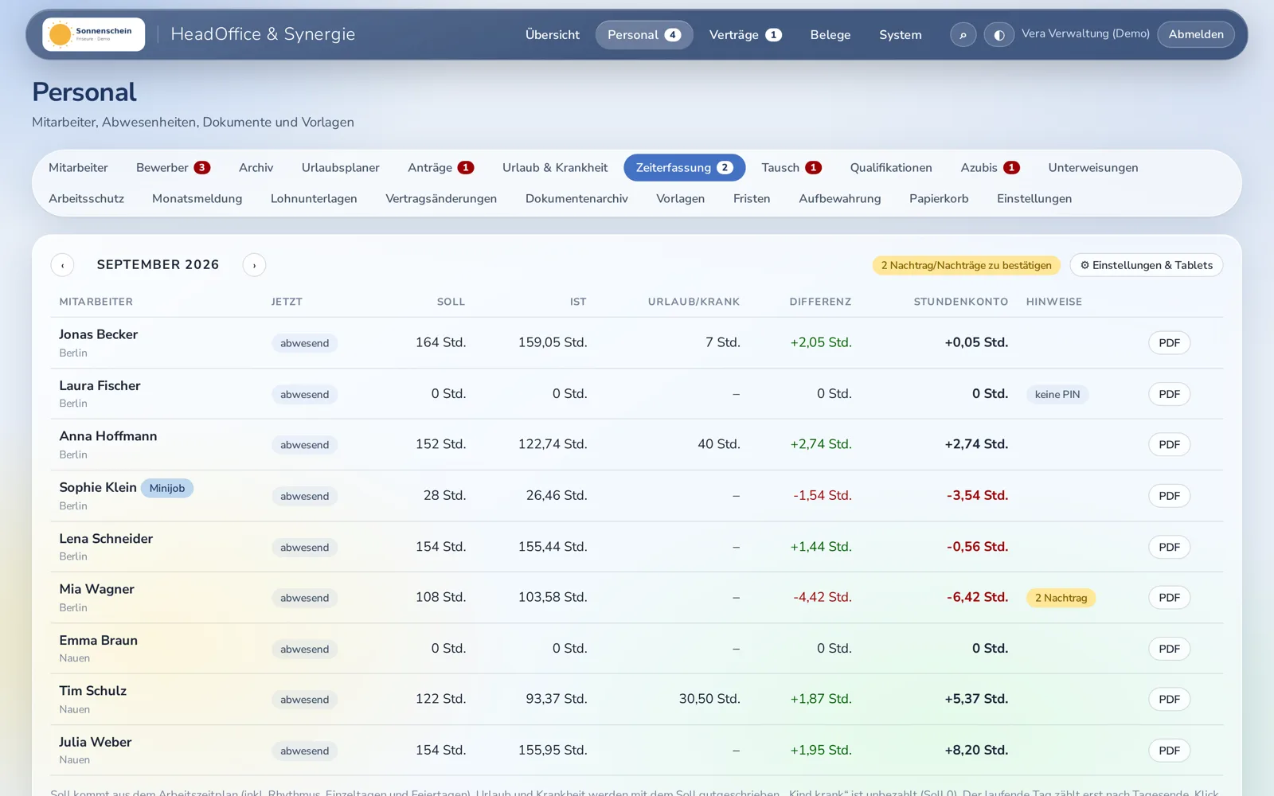Download PDF for Julia Weber
Screen dimensions: 1274x796
coord(1169,751)
